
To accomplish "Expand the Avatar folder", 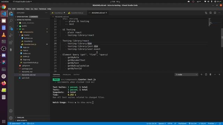I will pos(27,35).
